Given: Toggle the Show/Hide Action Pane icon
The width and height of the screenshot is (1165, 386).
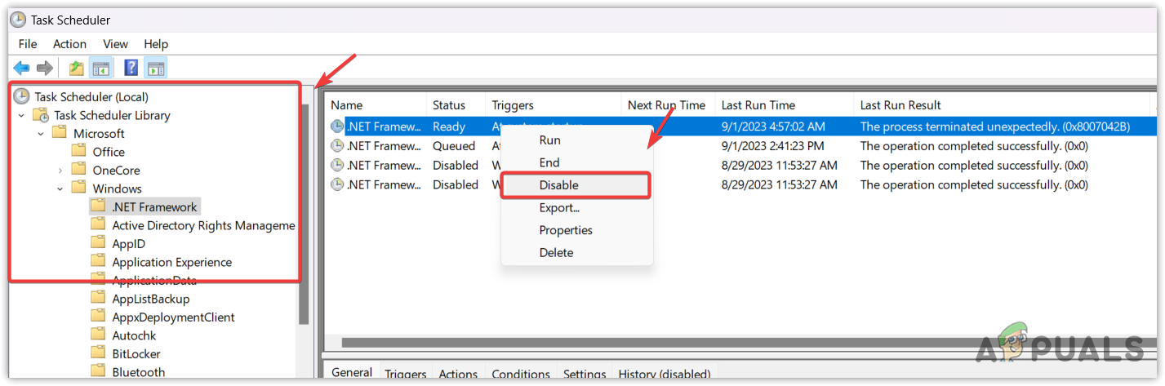Looking at the screenshot, I should [x=155, y=68].
